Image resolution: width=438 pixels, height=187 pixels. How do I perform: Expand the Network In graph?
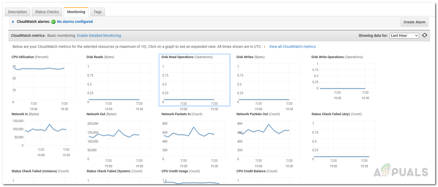coord(44,133)
